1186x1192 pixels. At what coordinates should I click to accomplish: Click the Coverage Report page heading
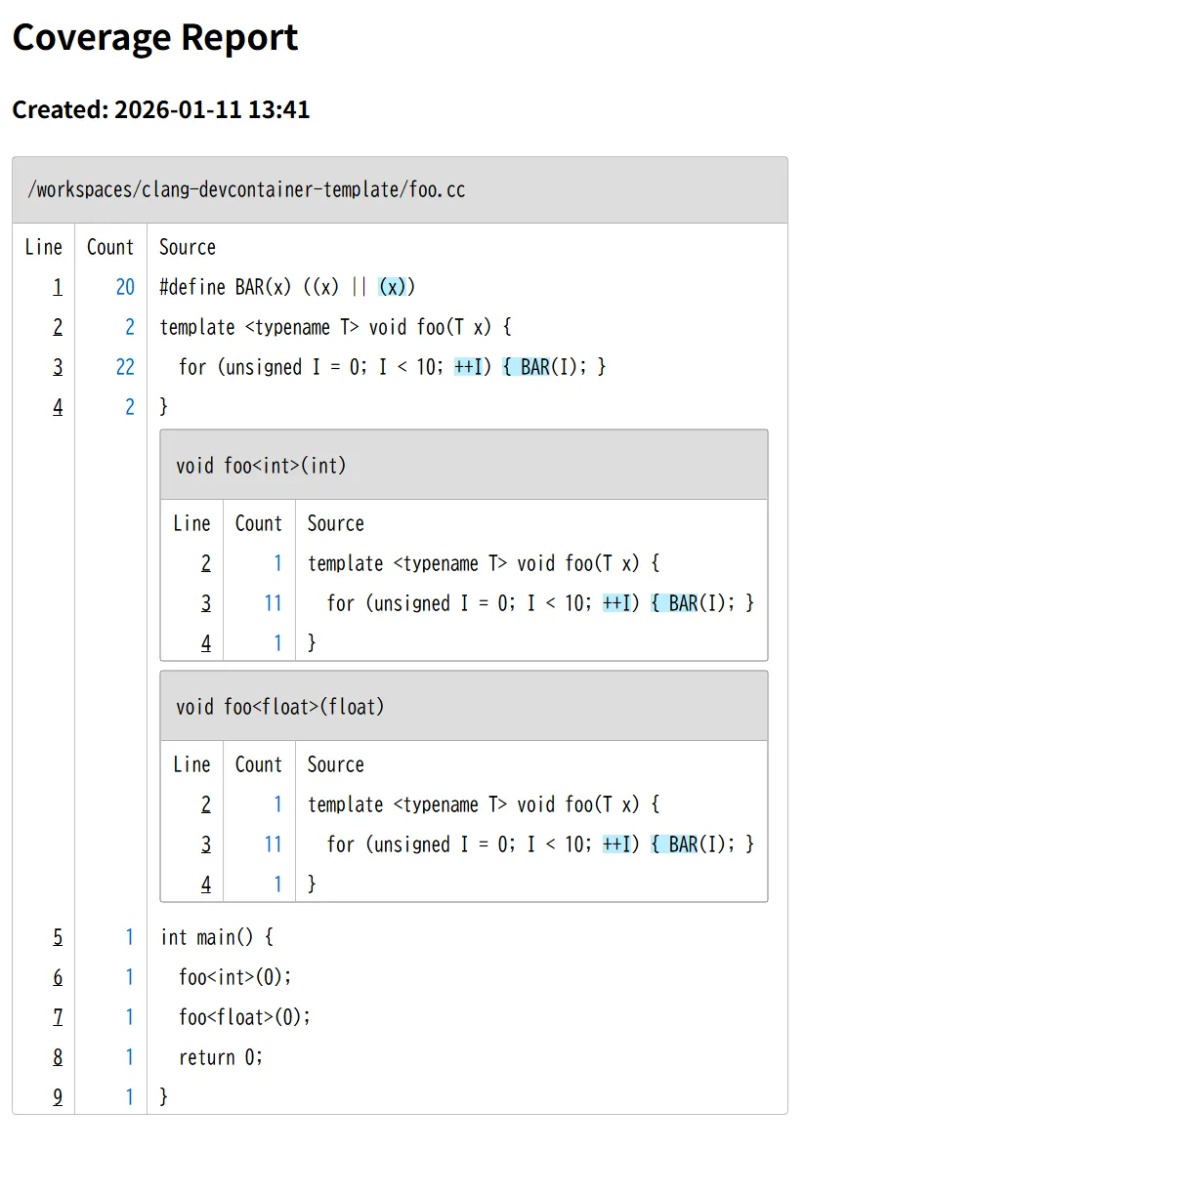click(x=154, y=38)
